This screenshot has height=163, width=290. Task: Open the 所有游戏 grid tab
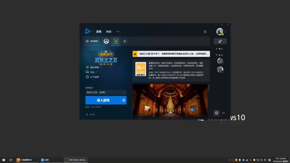92,41
